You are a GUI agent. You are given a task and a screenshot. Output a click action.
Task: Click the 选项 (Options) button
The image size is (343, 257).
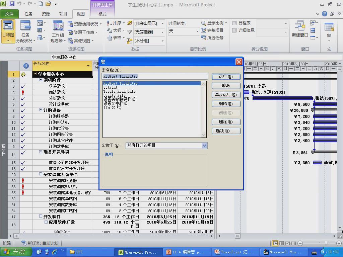coord(226,131)
